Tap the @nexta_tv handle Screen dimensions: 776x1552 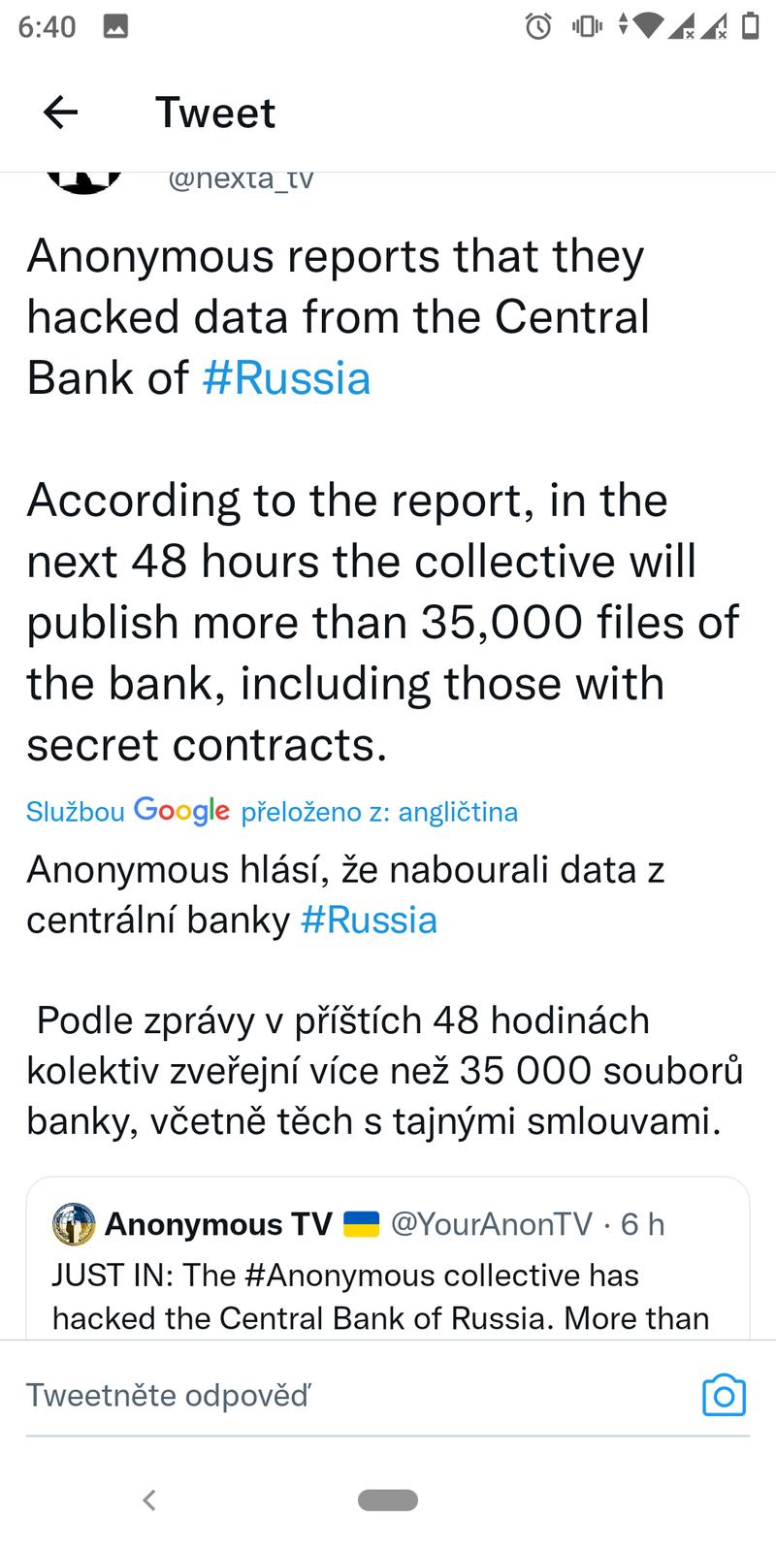(241, 179)
